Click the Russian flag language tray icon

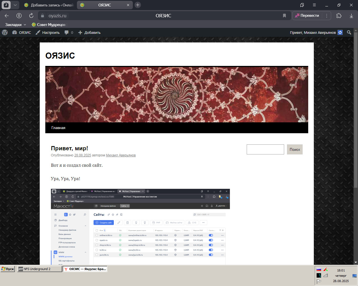[x=319, y=270]
